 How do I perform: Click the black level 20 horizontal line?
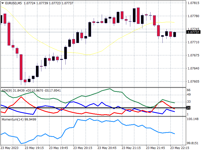click(101, 108)
